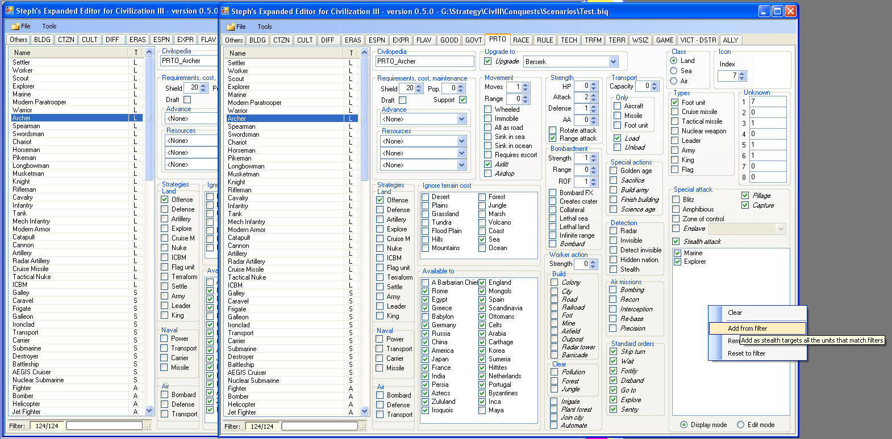Toggle Airlift ability checkbox
This screenshot has width=892, height=439.
(x=488, y=164)
